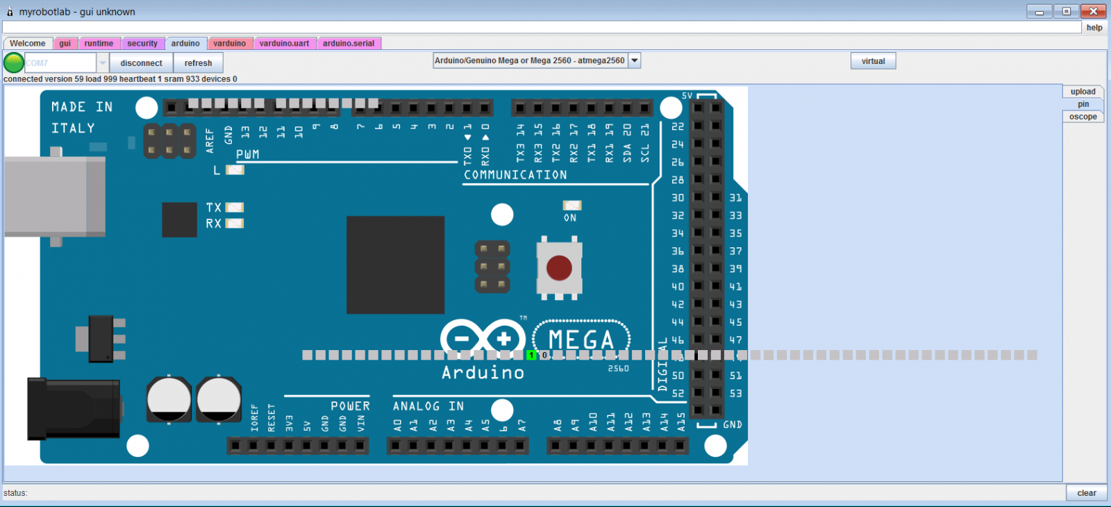Open the pin side tab

(1083, 104)
